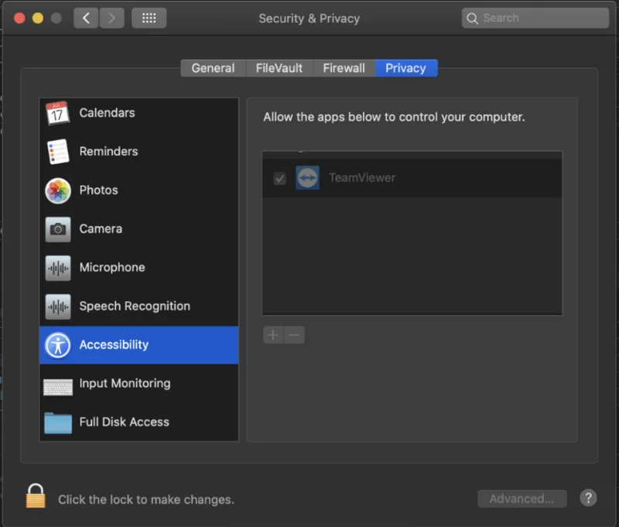The image size is (619, 527).
Task: Open Speech Recognition privacy settings
Action: pos(133,306)
